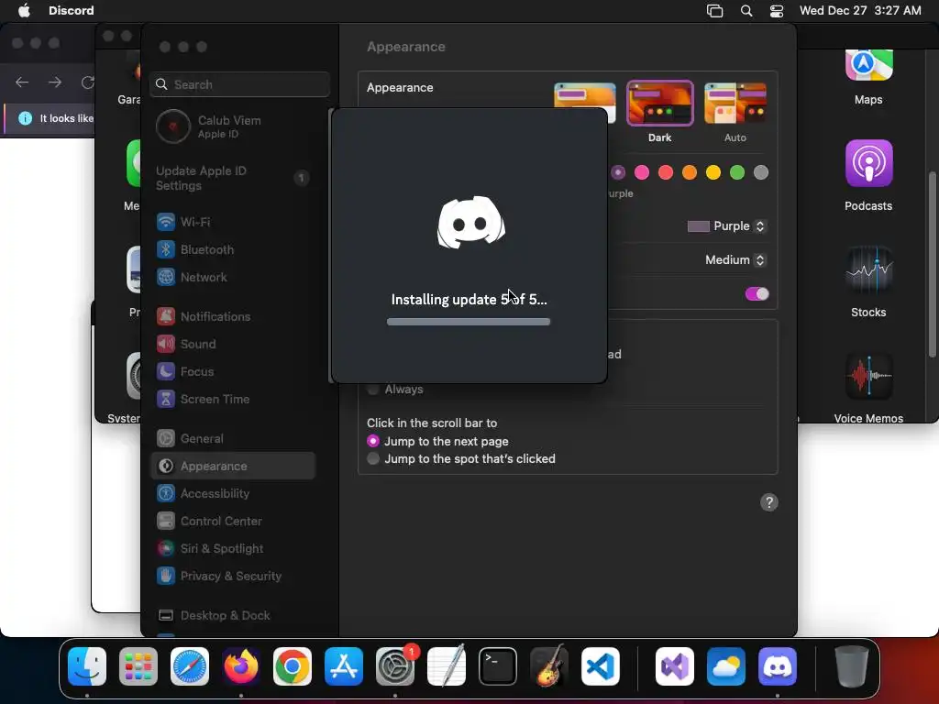The width and height of the screenshot is (939, 704).
Task: Open TextEdit from the Dock
Action: tap(447, 666)
